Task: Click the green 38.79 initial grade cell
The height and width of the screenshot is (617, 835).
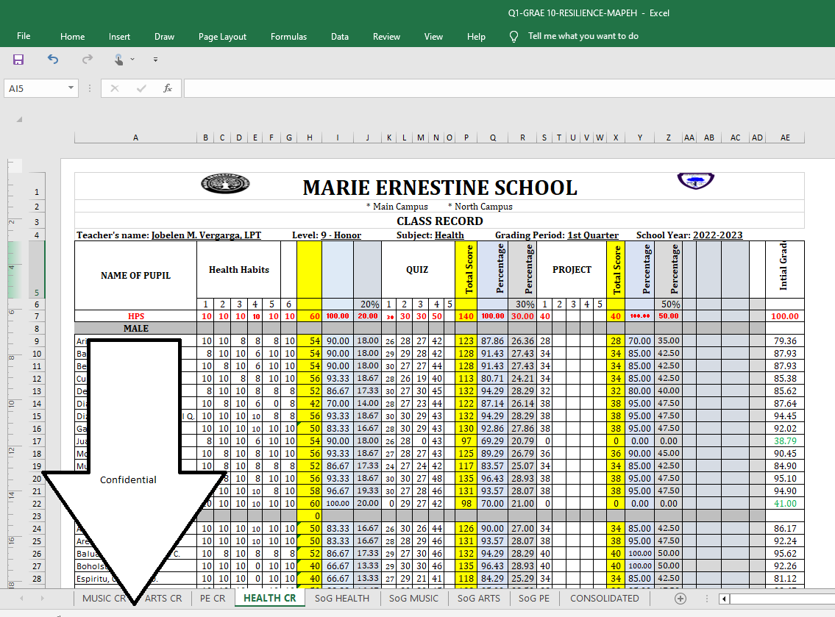Action: (x=785, y=441)
